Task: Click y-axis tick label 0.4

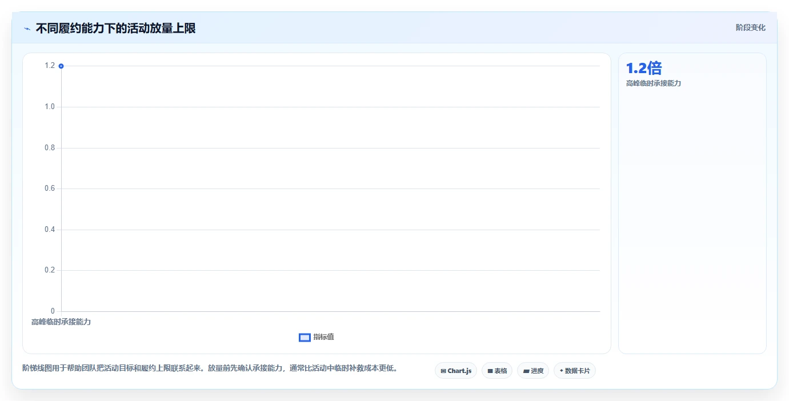Action: [x=50, y=230]
